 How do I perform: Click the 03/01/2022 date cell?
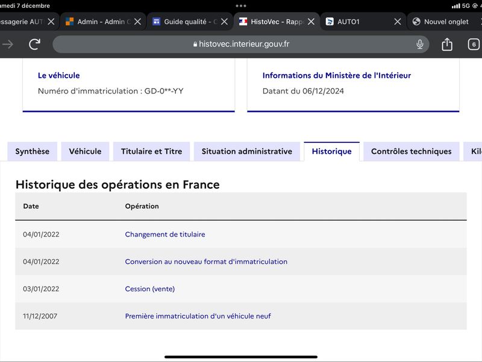coord(41,289)
